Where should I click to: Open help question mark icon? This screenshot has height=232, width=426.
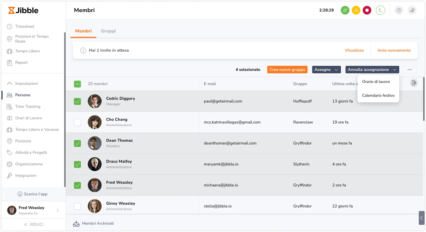pyautogui.click(x=399, y=10)
